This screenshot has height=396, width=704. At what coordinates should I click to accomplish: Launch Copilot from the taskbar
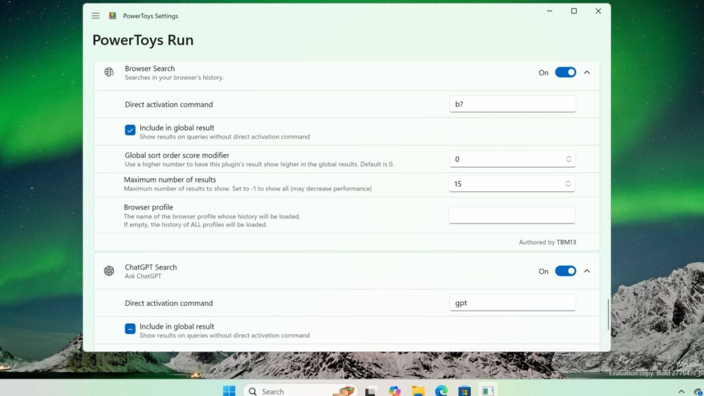(393, 390)
